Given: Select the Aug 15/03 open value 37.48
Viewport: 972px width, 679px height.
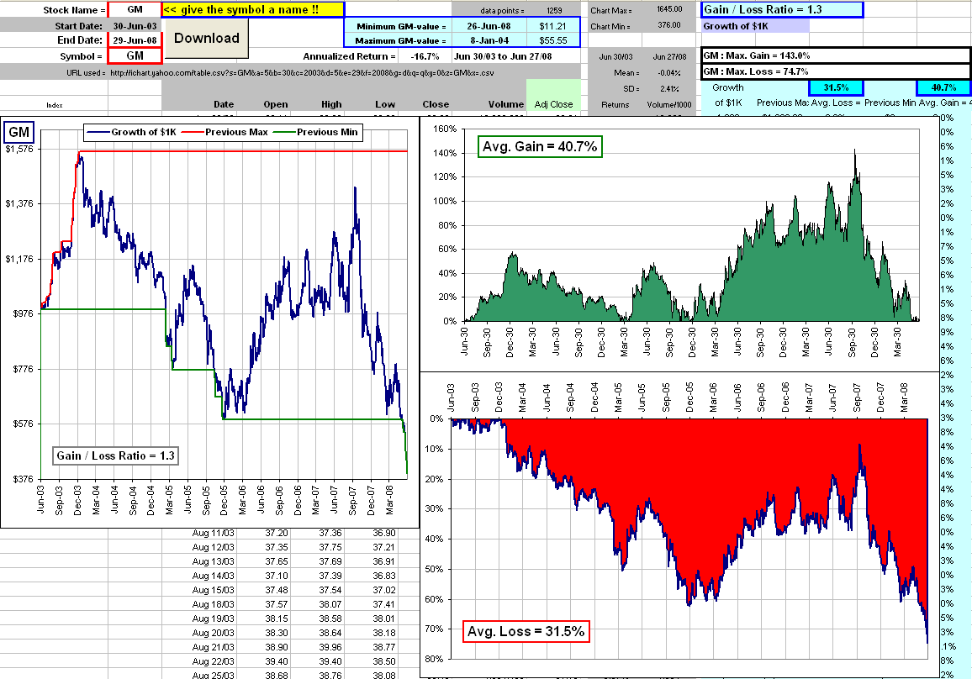Looking at the screenshot, I should [277, 590].
